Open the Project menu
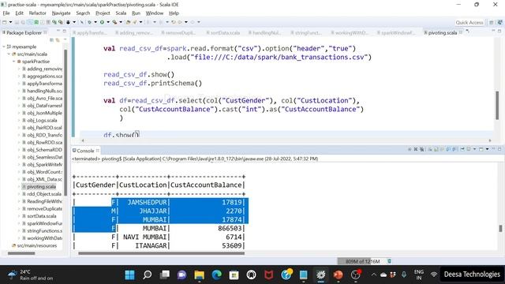Viewport: 505px width, 284px height. [x=103, y=13]
